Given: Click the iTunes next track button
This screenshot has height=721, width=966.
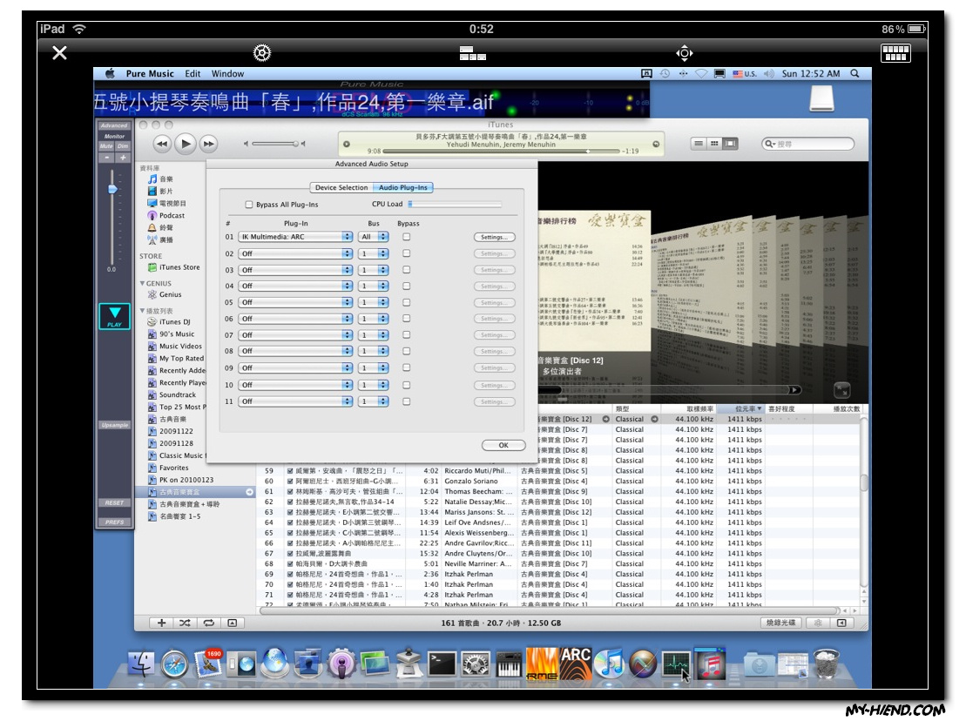Looking at the screenshot, I should click(x=209, y=144).
